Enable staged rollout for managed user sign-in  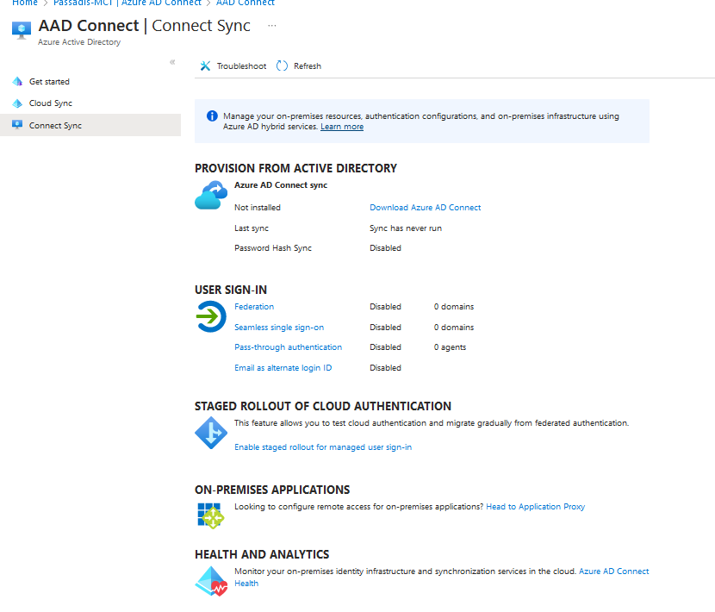click(323, 447)
